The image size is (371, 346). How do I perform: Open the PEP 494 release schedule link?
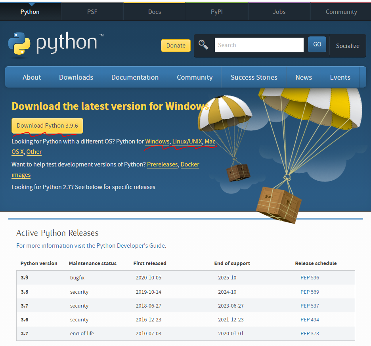(310, 320)
